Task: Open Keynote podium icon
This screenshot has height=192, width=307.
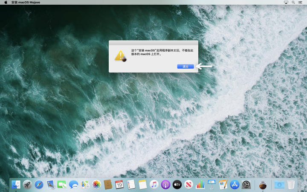Action: click(x=211, y=185)
